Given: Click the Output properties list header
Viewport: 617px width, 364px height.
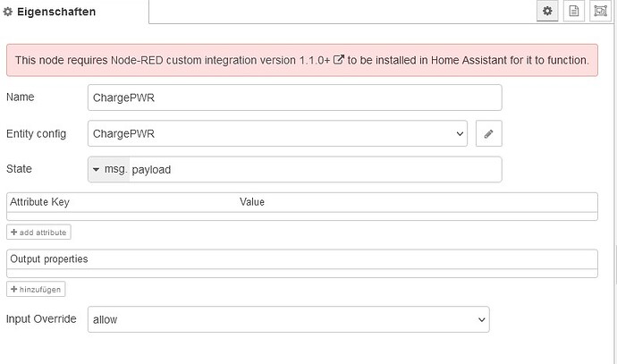Looking at the screenshot, I should tap(302, 259).
